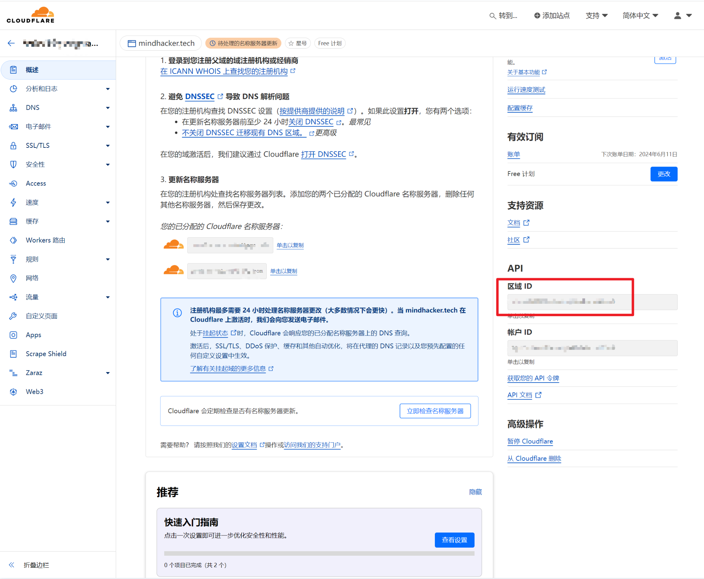704x579 pixels.
Task: Collapse sidebar with double chevron icon
Action: [11, 565]
